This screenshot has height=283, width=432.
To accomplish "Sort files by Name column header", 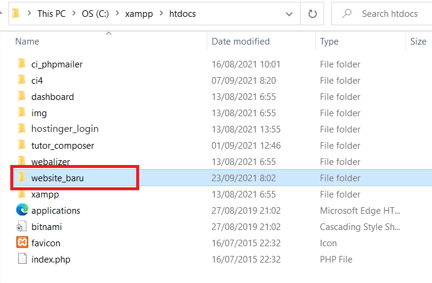I will coord(27,42).
